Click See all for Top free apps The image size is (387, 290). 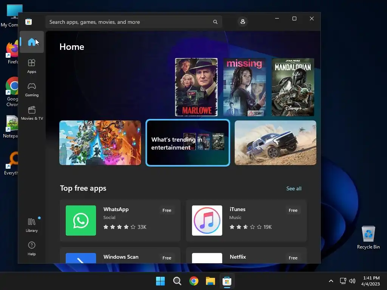tap(294, 188)
